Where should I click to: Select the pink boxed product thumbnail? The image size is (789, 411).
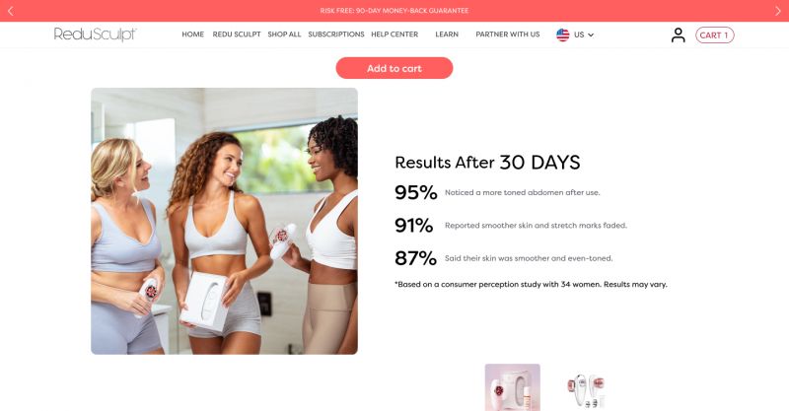click(x=512, y=387)
